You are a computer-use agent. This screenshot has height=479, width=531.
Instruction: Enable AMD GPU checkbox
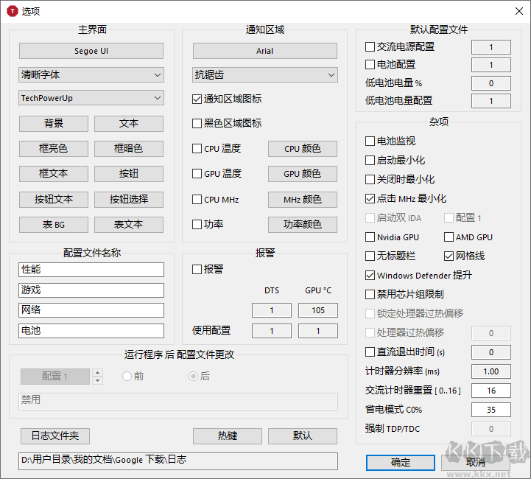coord(449,237)
